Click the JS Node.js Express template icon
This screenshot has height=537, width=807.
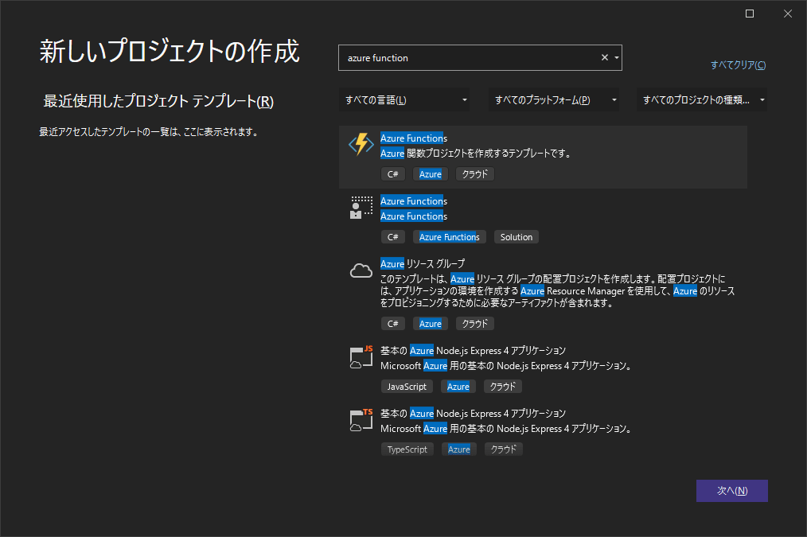click(x=361, y=357)
